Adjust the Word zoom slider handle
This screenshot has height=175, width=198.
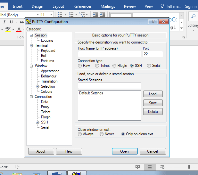(x=189, y=167)
